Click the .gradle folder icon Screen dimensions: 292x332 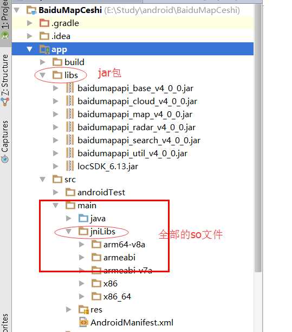coord(44,23)
